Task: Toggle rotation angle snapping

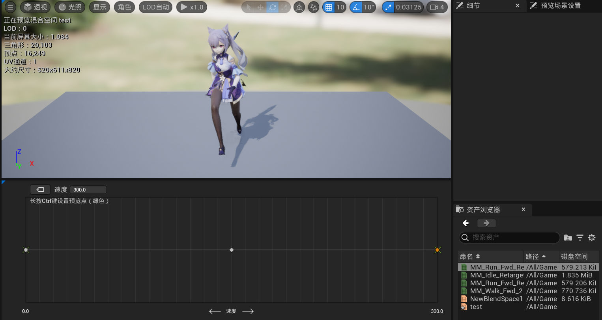Action: (x=356, y=7)
